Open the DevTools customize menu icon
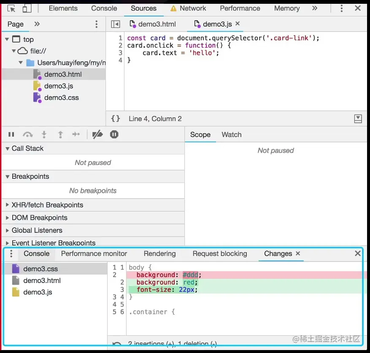 coord(341,8)
